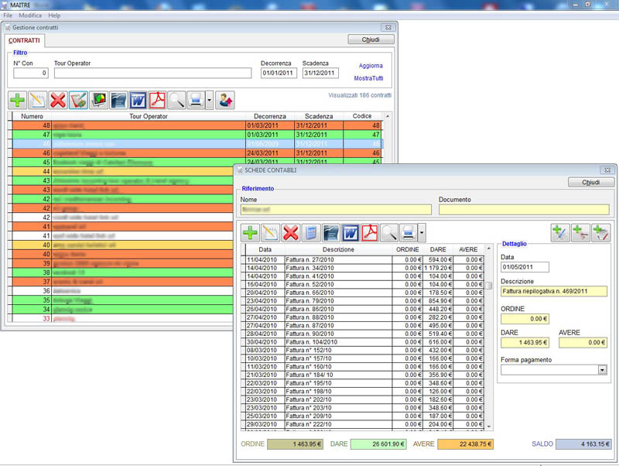Open Forma pagamento dropdown
619x466 pixels.
click(x=602, y=370)
